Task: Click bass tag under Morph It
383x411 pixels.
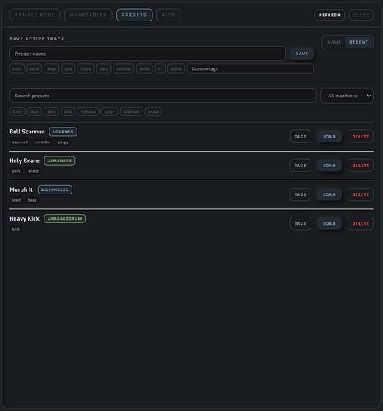Action: (32, 200)
